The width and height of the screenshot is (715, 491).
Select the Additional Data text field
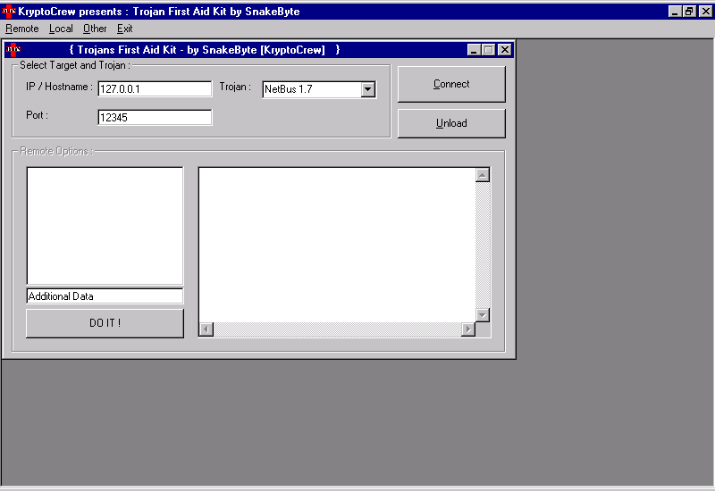point(105,296)
